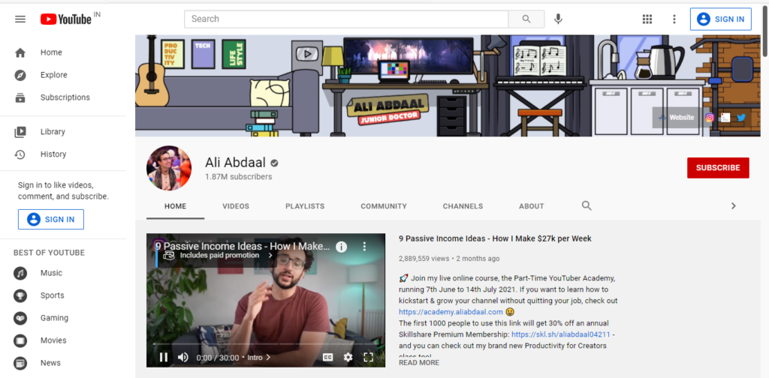Click the search magnifier button
The image size is (769, 378).
click(x=526, y=19)
